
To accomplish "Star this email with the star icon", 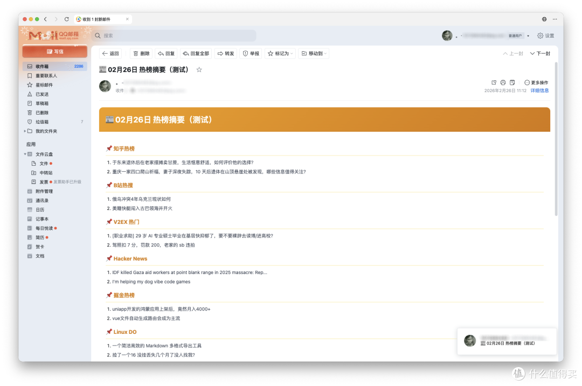I will 199,69.
